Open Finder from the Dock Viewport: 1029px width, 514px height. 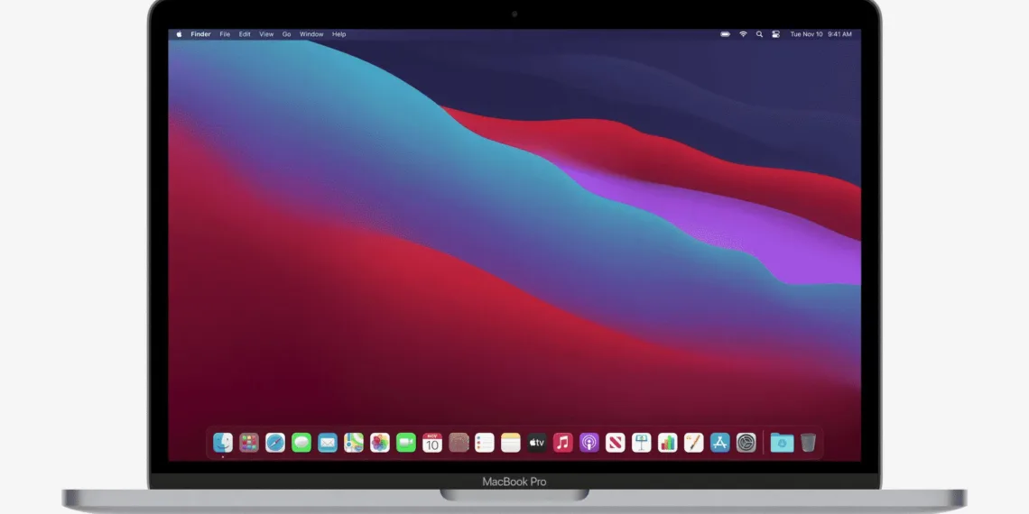coord(223,443)
